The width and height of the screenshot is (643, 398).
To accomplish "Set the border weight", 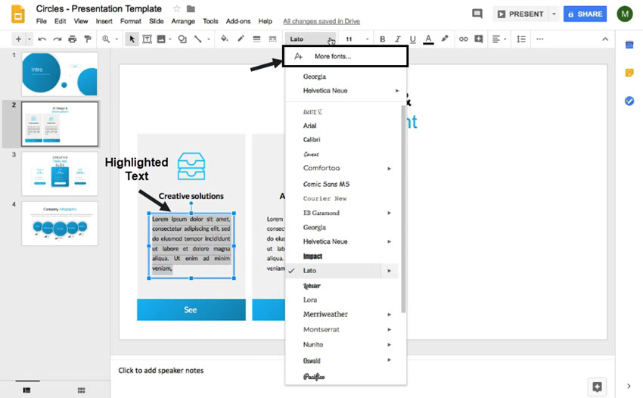I will coord(256,39).
